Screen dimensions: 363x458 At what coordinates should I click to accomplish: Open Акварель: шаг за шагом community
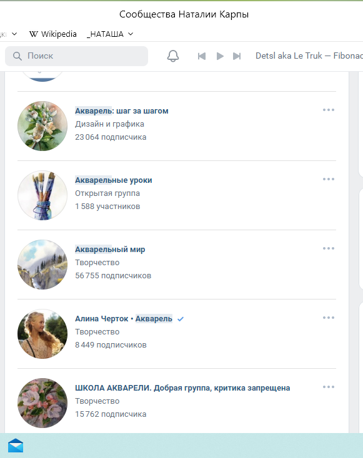click(122, 111)
